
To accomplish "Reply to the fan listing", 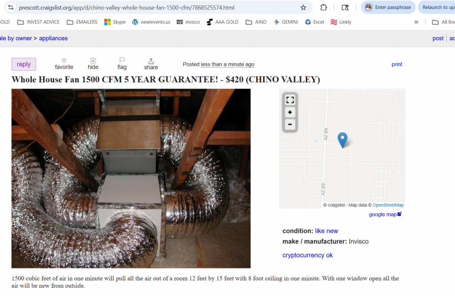I will [24, 64].
